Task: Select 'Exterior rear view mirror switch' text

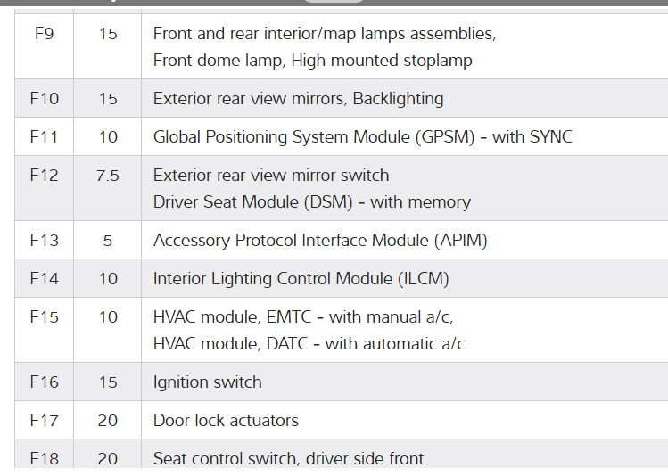Action: click(271, 176)
